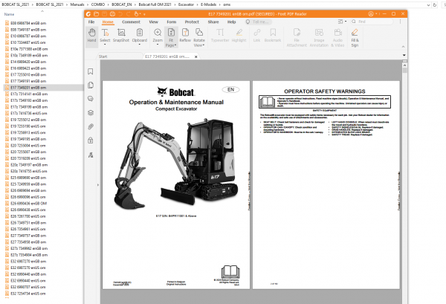Activate the Select text tool
Screen dimensions: 446x304
[105, 36]
